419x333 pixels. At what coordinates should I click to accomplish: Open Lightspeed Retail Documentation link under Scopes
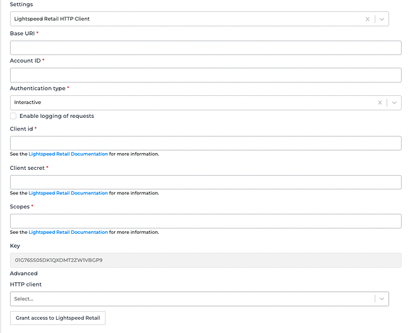click(68, 232)
